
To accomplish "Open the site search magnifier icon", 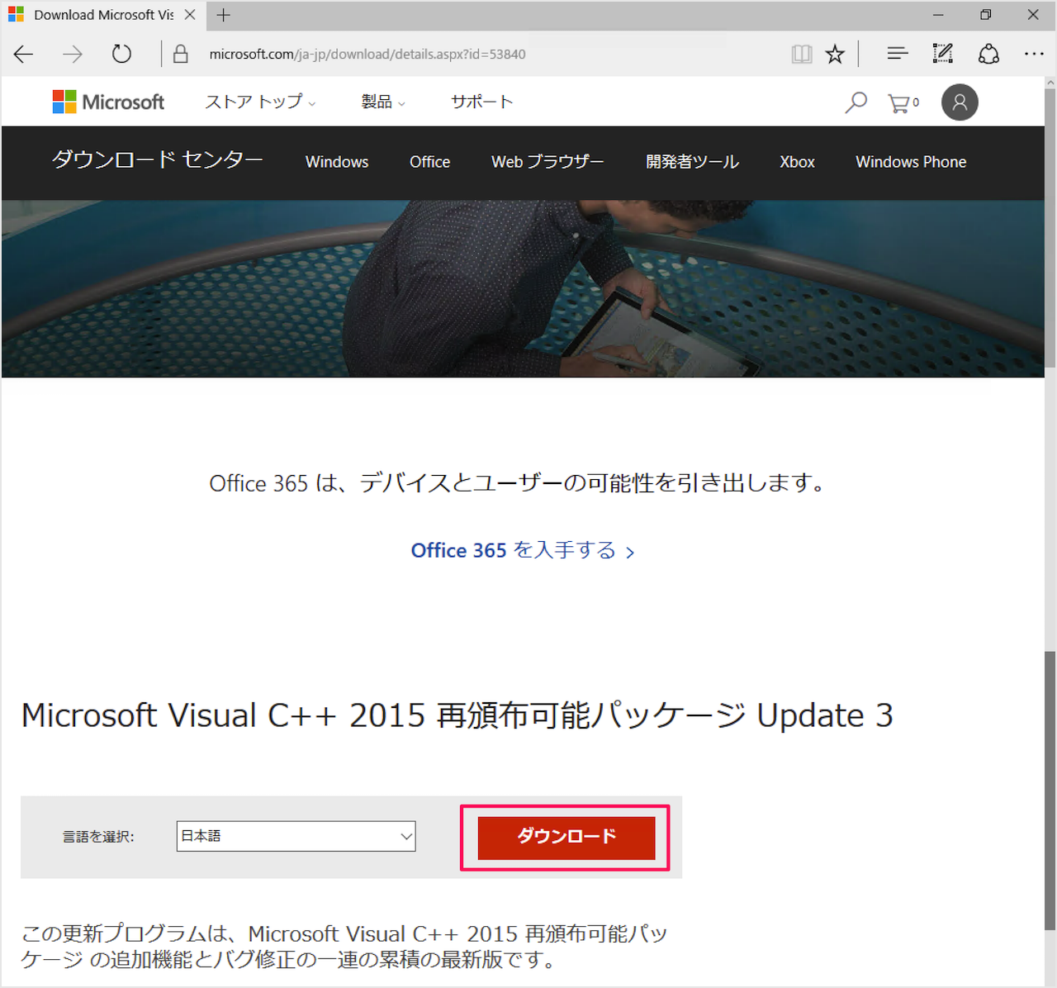I will 856,102.
